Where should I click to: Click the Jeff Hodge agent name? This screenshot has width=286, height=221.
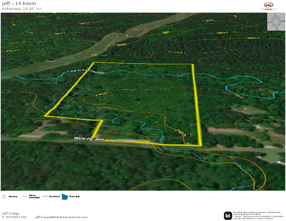click(x=11, y=213)
